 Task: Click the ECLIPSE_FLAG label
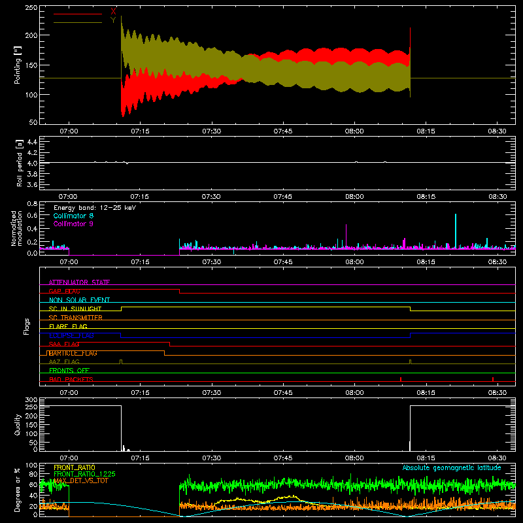pos(71,335)
